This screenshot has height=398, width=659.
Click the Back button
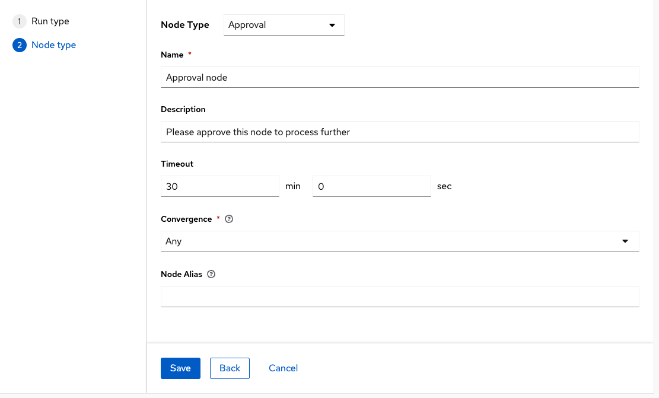230,368
